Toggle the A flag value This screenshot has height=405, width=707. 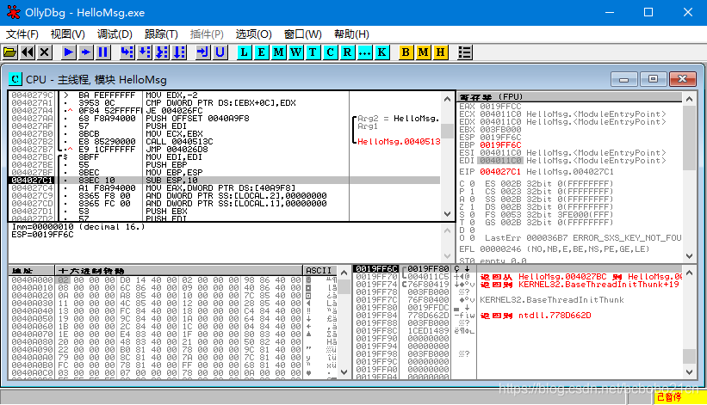pos(472,199)
